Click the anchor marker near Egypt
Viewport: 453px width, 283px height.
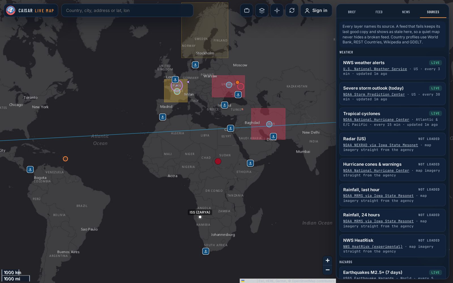(231, 128)
